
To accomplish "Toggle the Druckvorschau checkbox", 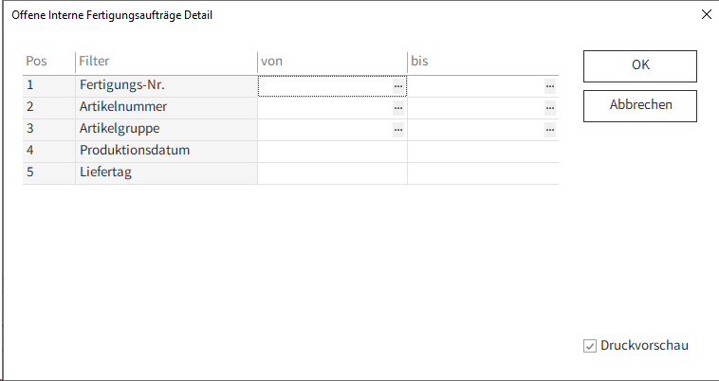I will pos(590,346).
